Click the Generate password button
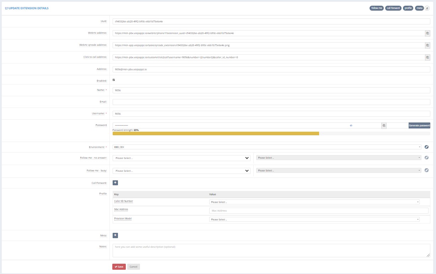Image resolution: width=436 pixels, height=274 pixels. (x=419, y=125)
